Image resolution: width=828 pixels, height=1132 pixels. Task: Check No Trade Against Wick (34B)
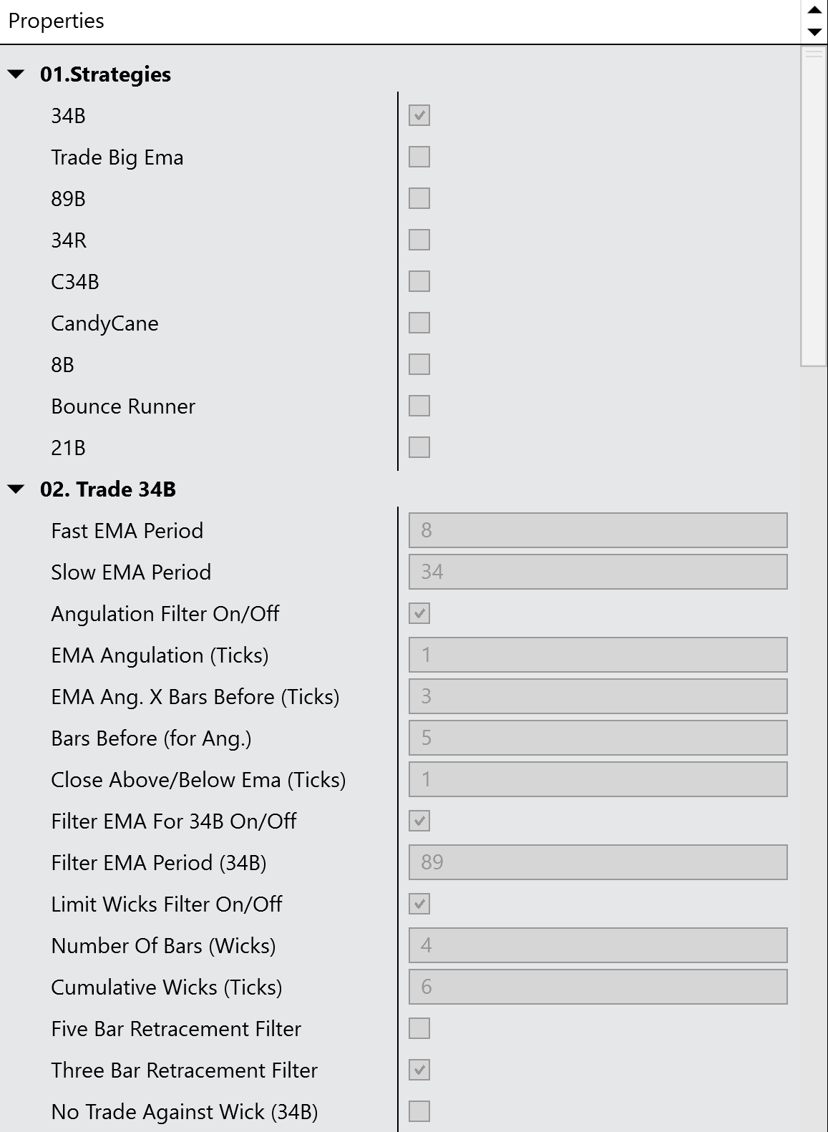click(x=419, y=1111)
